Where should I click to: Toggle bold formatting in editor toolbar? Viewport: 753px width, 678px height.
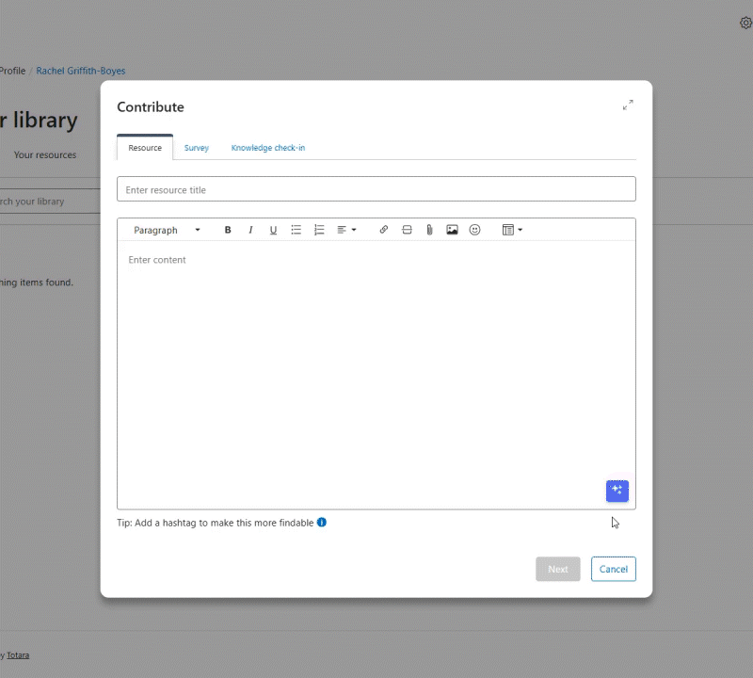(228, 230)
